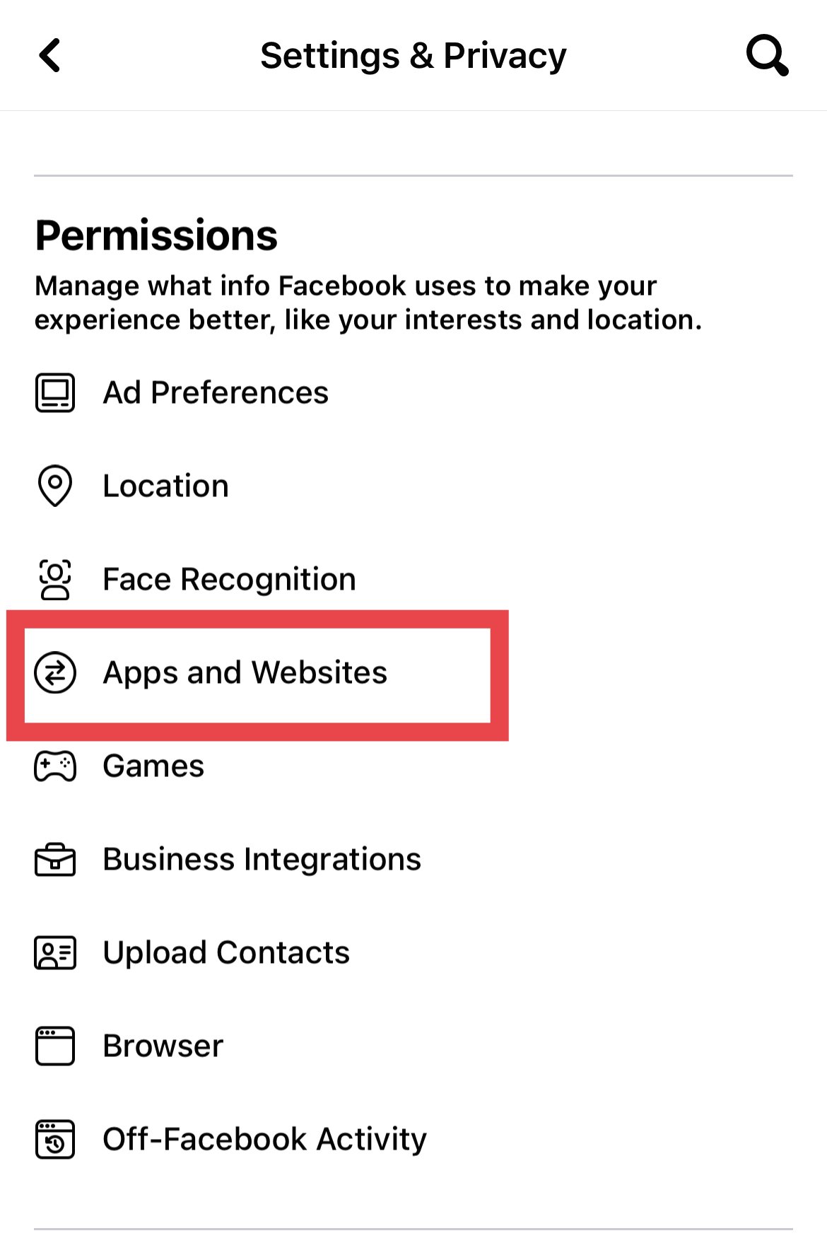Image resolution: width=827 pixels, height=1250 pixels.
Task: Tap the Face Recognition icon
Action: [54, 580]
